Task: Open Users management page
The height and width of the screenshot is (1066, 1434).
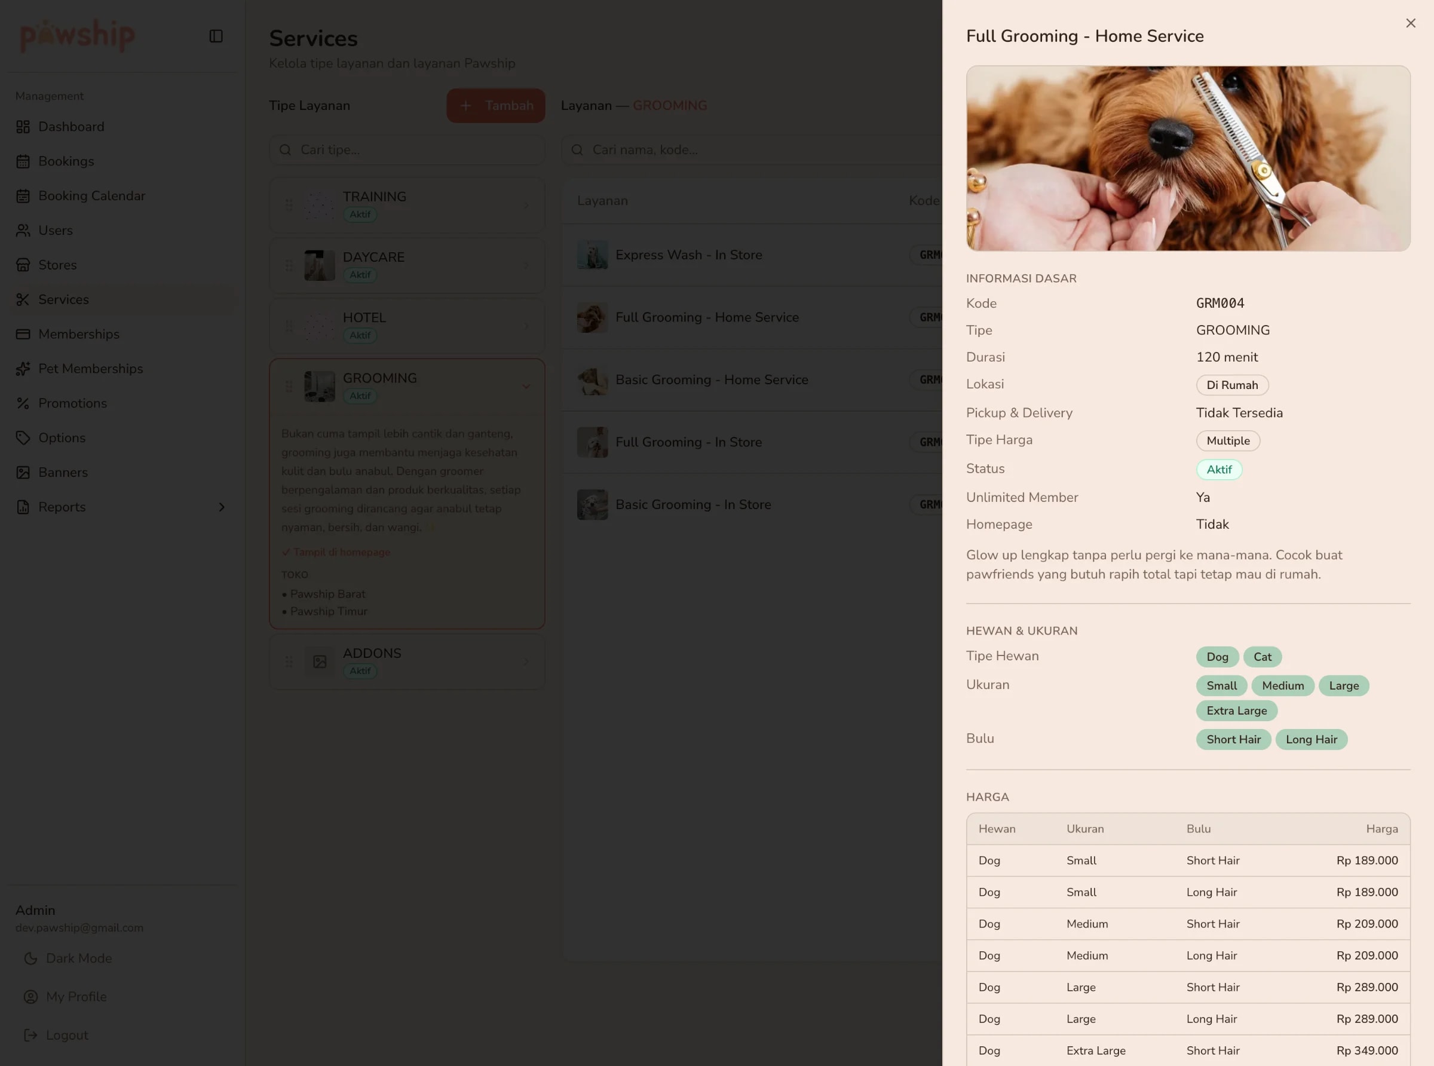Action: pyautogui.click(x=122, y=231)
